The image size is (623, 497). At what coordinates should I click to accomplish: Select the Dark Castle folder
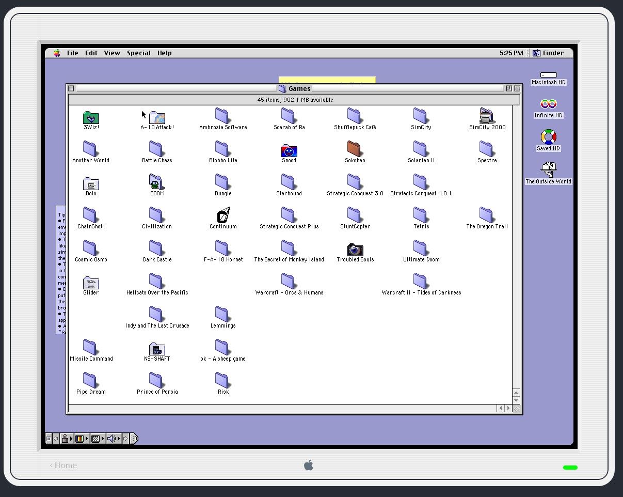coord(157,248)
